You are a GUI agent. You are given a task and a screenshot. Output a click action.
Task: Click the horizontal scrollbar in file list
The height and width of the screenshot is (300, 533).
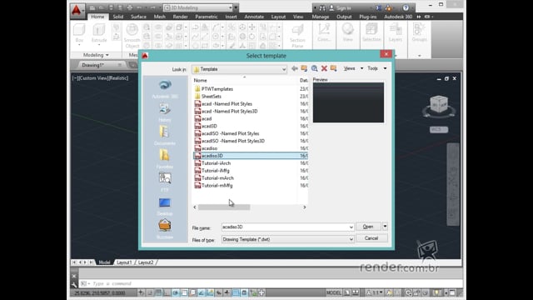(x=224, y=207)
